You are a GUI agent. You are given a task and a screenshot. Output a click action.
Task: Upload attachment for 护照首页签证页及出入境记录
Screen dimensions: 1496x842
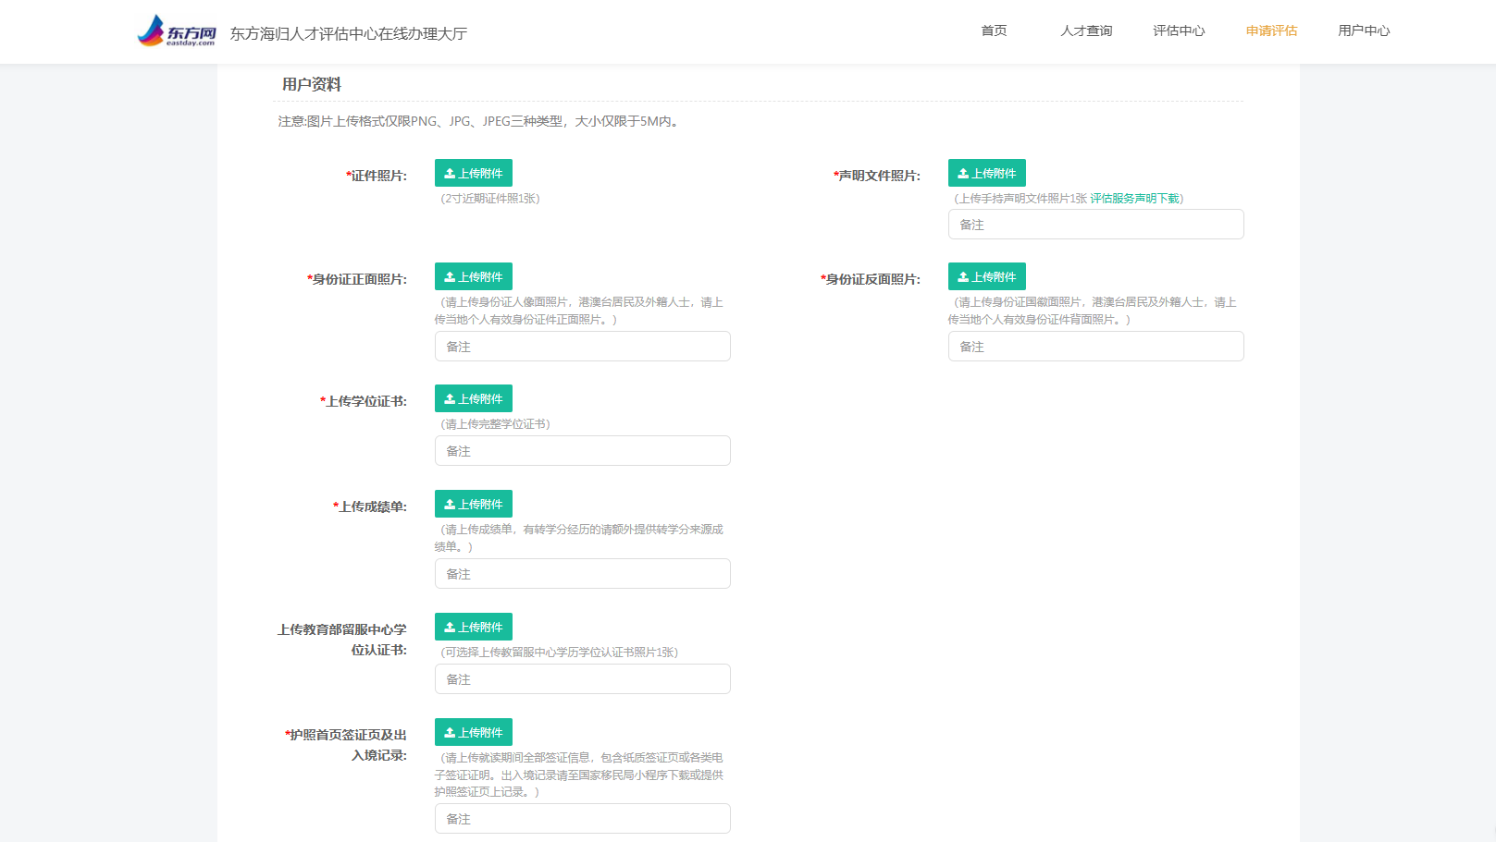473,733
